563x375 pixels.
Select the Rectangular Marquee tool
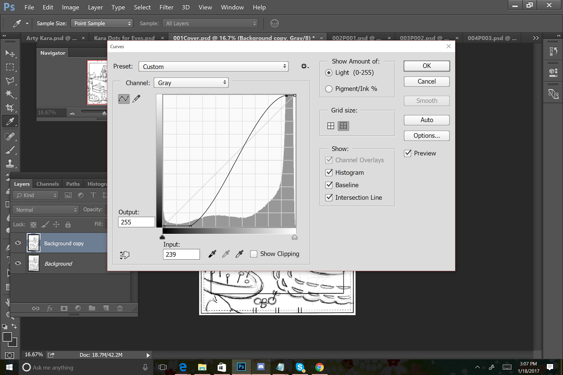coord(10,67)
